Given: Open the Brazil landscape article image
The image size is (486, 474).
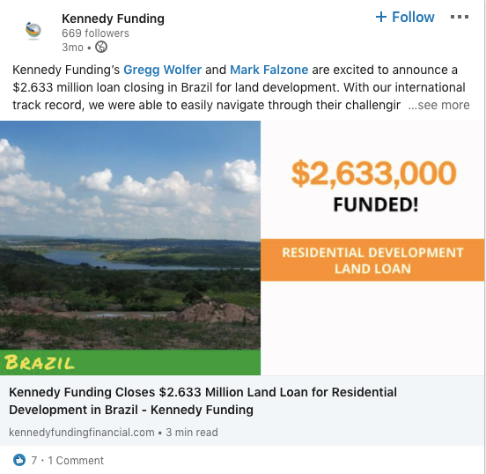Looking at the screenshot, I should (x=130, y=235).
